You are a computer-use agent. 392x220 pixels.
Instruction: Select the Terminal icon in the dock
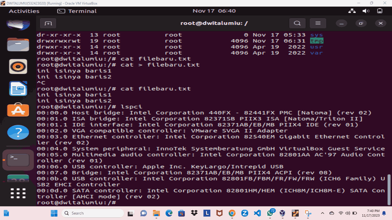point(18,160)
